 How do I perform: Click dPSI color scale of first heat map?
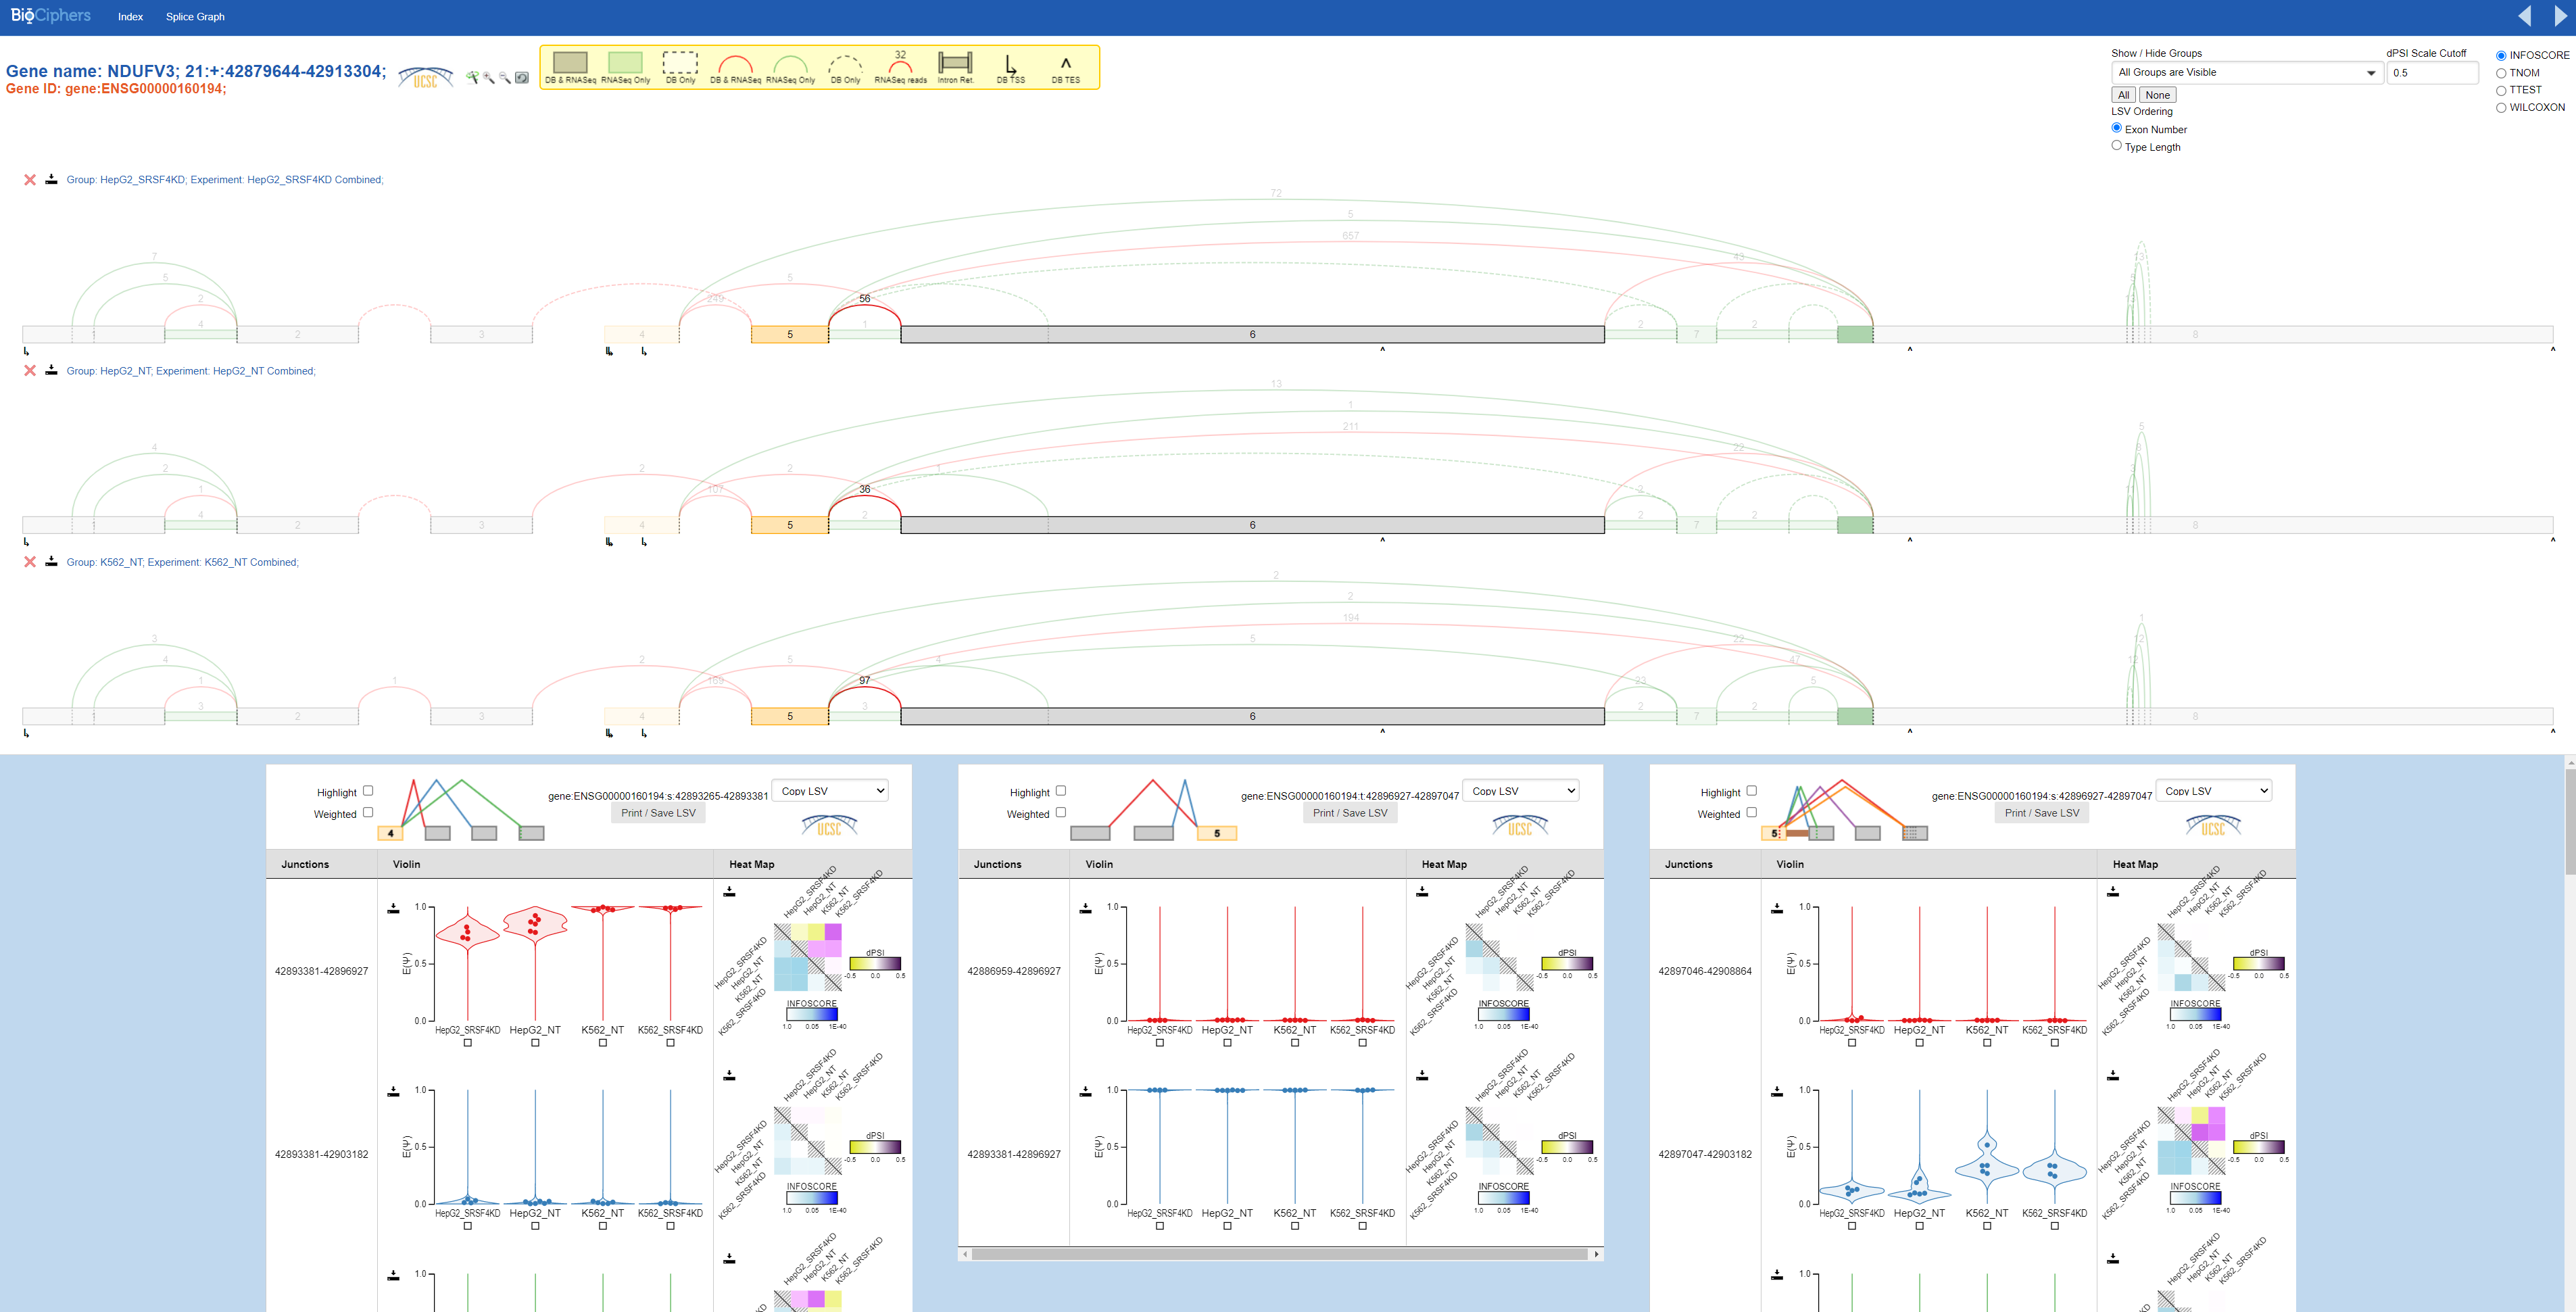(x=875, y=964)
